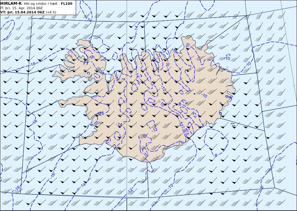Select the FL100 flight level label

coord(67,4)
